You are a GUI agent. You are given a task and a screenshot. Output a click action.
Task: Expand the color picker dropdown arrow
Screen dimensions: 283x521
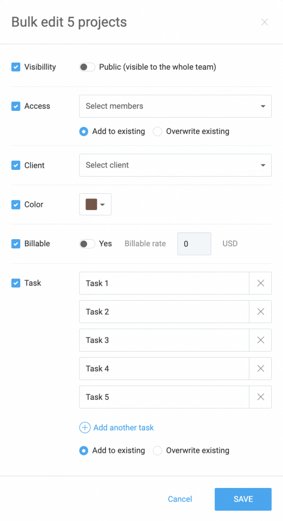pos(102,205)
